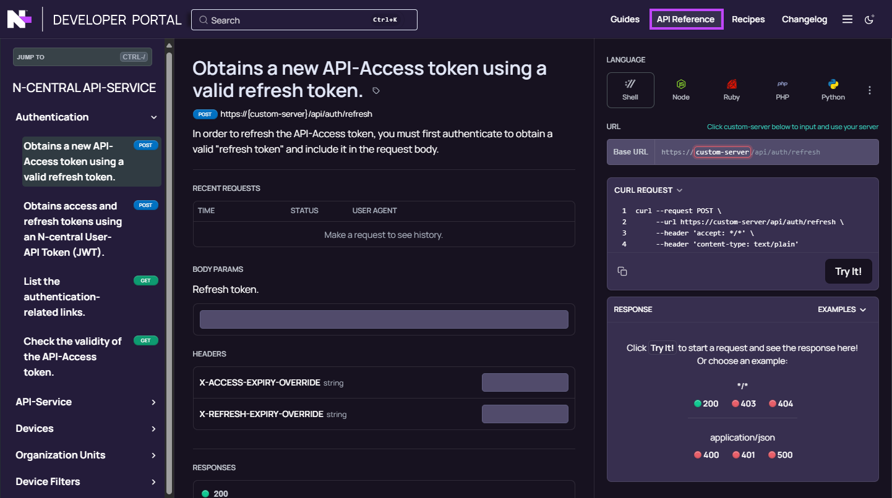The height and width of the screenshot is (498, 892).
Task: Click the X-REFRESH-EXPIRY-OVERRIDE input field
Action: click(525, 414)
